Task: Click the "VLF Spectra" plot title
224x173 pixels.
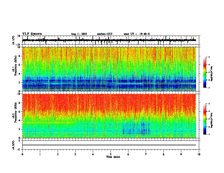Action: 32,34
